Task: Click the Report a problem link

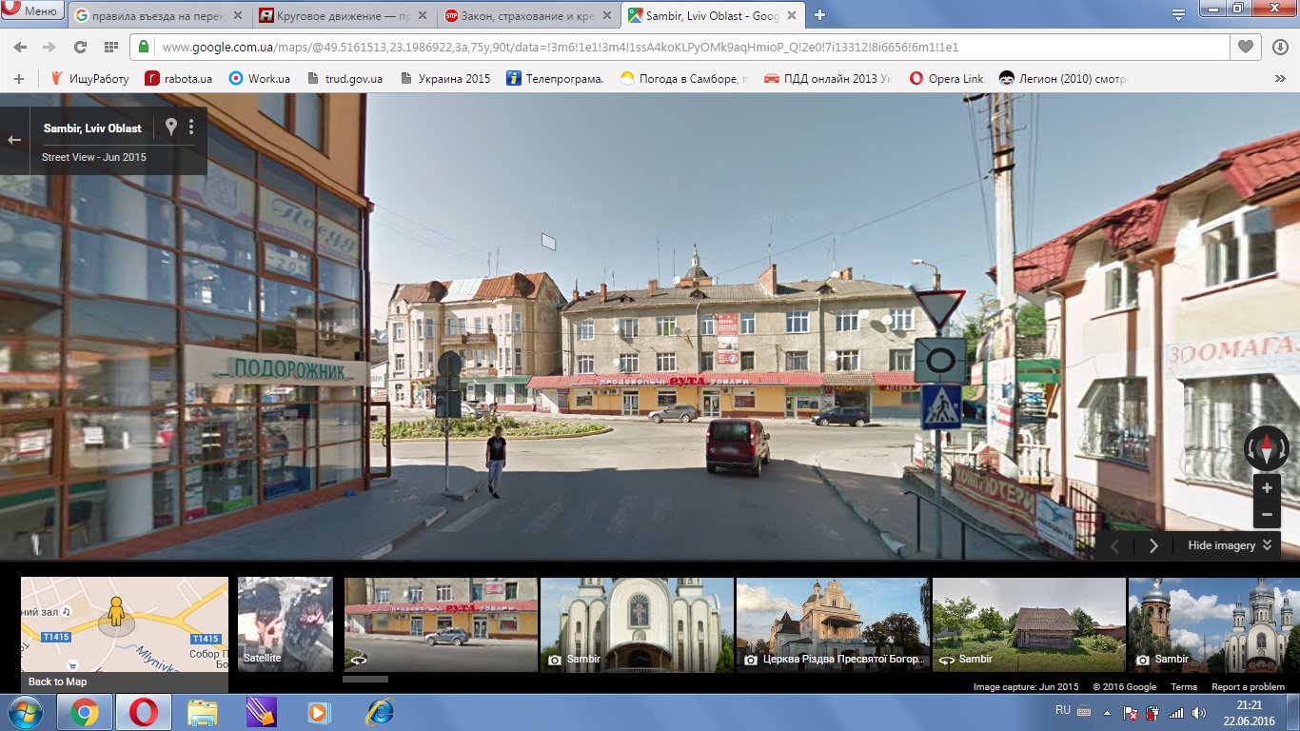Action: pyautogui.click(x=1248, y=687)
